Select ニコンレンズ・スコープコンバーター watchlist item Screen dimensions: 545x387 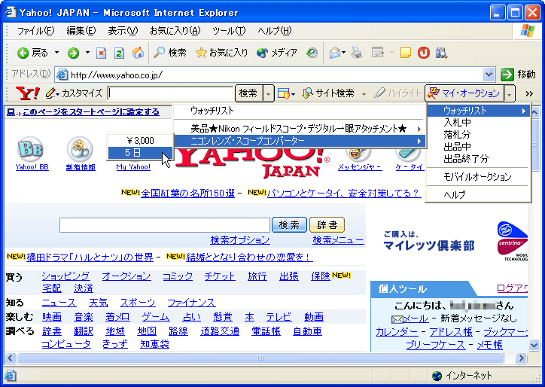pyautogui.click(x=300, y=141)
